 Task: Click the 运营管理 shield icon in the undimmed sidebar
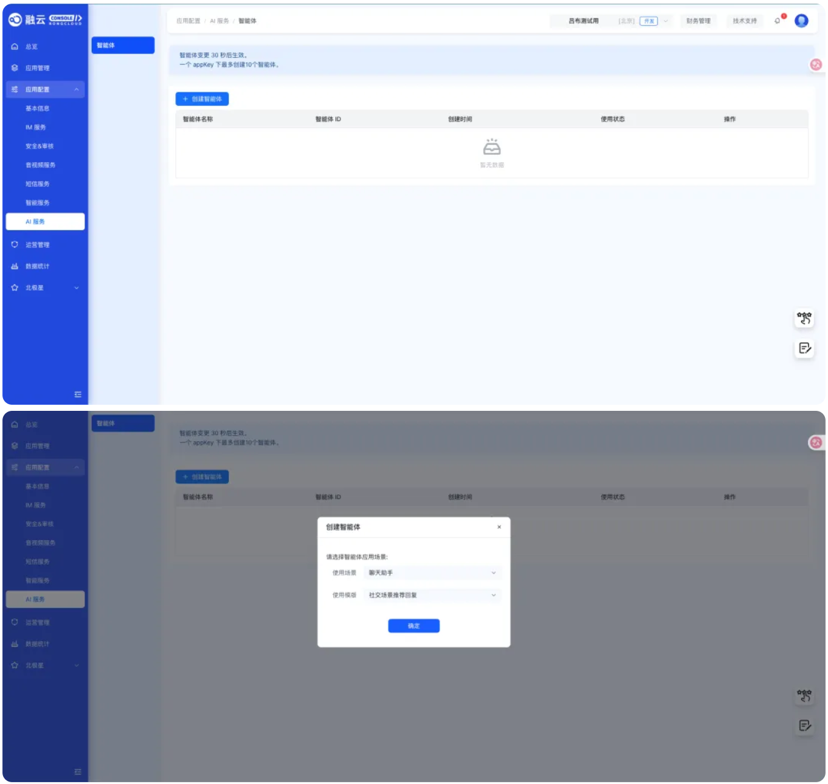[15, 244]
